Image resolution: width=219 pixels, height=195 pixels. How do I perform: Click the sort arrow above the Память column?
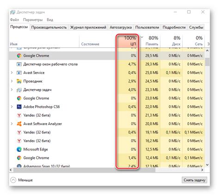point(142,37)
